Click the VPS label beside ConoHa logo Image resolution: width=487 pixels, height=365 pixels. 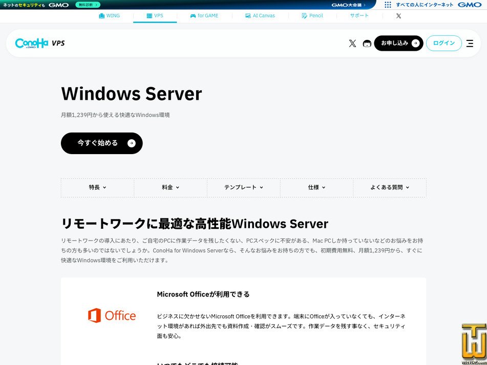(58, 43)
